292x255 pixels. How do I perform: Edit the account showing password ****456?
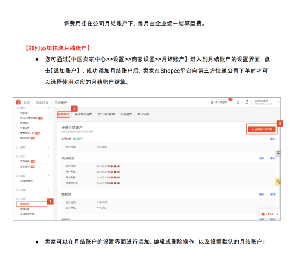point(273,195)
